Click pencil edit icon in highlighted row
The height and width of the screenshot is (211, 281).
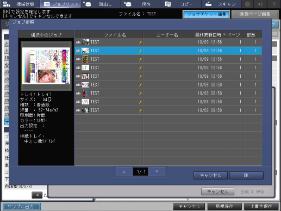140,51
